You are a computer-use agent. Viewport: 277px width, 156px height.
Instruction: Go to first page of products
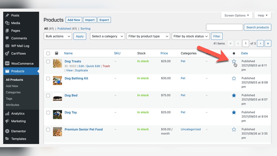[x=230, y=43]
